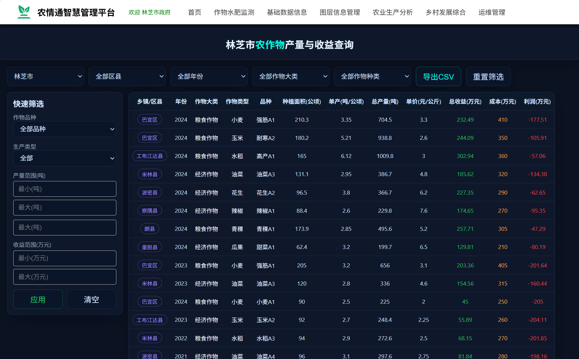
Task: Open the 首页 menu item
Action: tap(195, 12)
